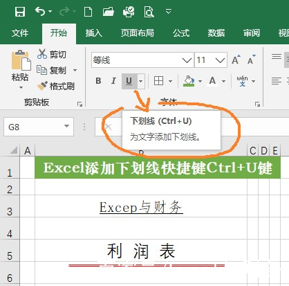Click the greyed Redo arrow icon

(64, 11)
